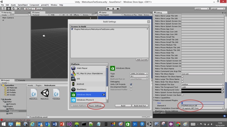Pick Splash Screen Background color with eyedropper
The image size is (227, 127).
coord(223,92)
